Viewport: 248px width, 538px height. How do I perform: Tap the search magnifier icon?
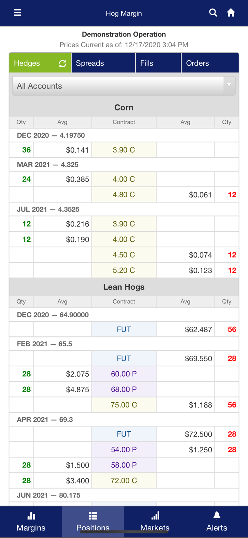tap(213, 13)
